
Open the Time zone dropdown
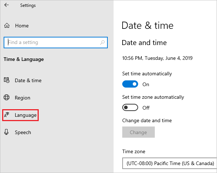pyautogui.click(x=170, y=163)
